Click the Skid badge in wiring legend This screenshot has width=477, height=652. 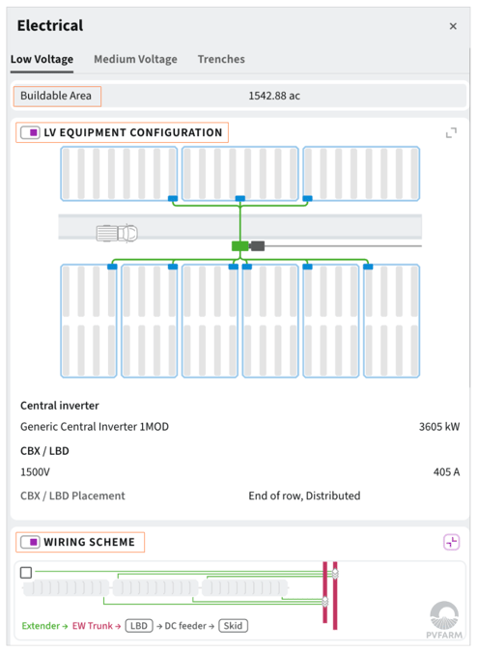(233, 626)
